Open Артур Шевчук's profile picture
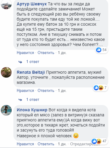The image size is (110, 148). (x=6, y=4)
